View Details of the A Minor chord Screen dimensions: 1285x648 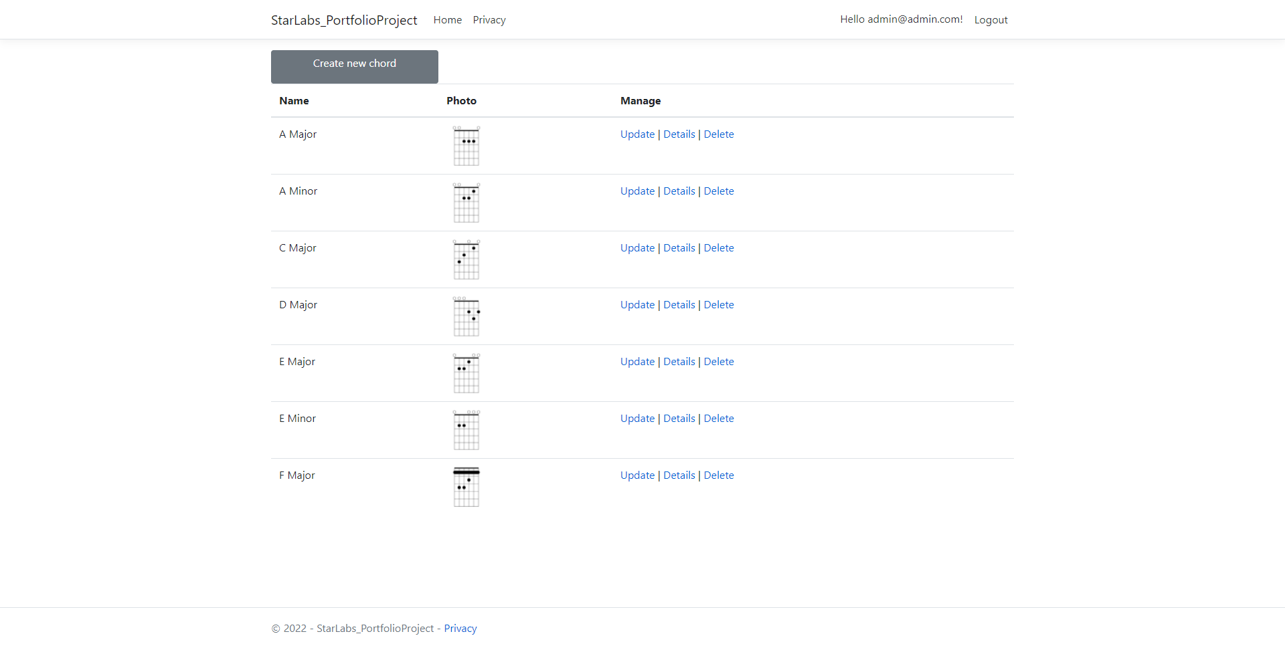tap(679, 191)
